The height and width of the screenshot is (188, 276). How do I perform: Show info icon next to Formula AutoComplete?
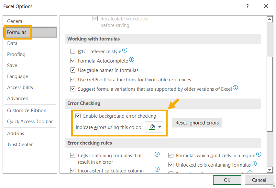pos(131,60)
